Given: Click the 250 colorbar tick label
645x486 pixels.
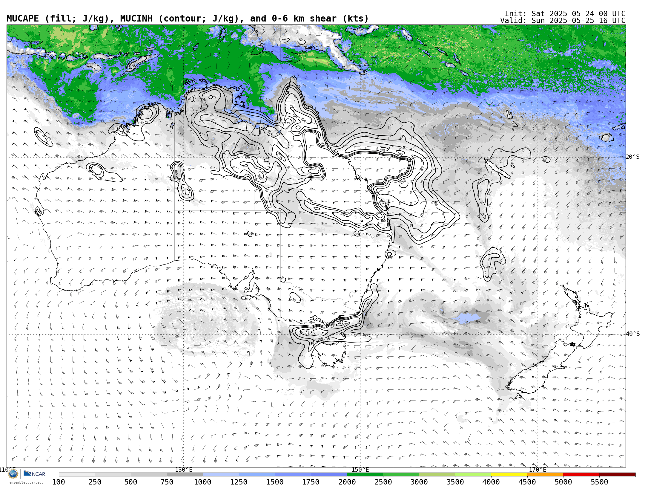Looking at the screenshot, I should [95, 482].
